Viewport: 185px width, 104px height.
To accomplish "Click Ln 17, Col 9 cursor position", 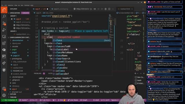I will click(x=105, y=100).
